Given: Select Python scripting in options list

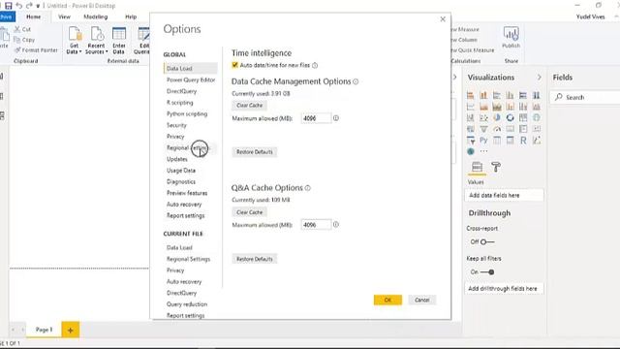Looking at the screenshot, I should (x=187, y=114).
